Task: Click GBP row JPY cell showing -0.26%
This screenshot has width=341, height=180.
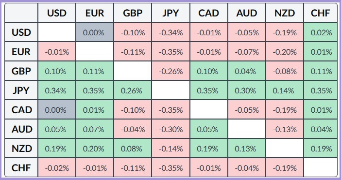Action: 170,71
